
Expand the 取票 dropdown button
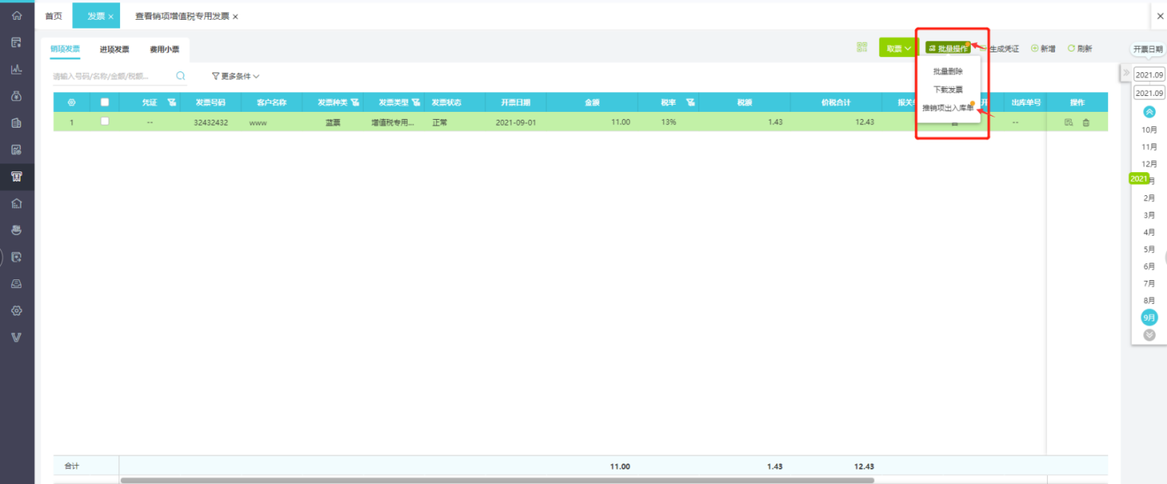[x=898, y=48]
